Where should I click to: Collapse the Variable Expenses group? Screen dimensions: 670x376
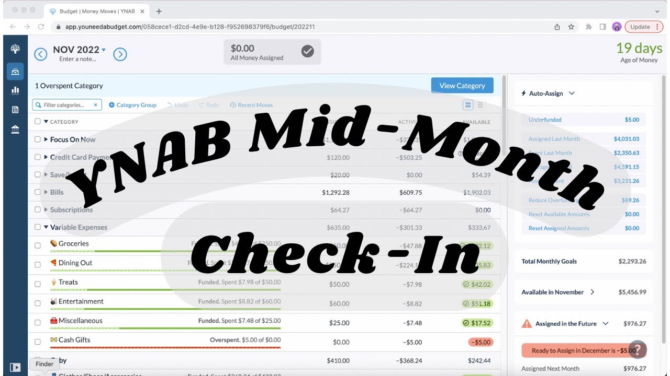pyautogui.click(x=46, y=227)
